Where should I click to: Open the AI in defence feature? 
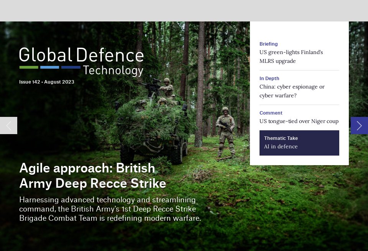point(281,146)
